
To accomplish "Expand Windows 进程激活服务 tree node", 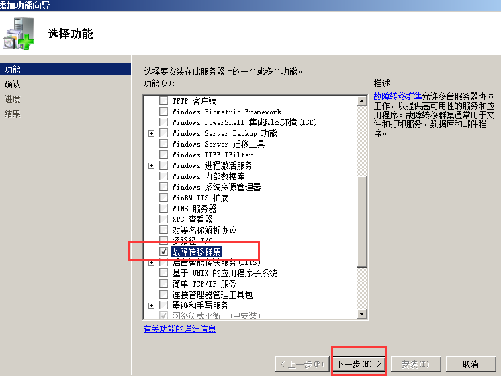I will (x=152, y=165).
